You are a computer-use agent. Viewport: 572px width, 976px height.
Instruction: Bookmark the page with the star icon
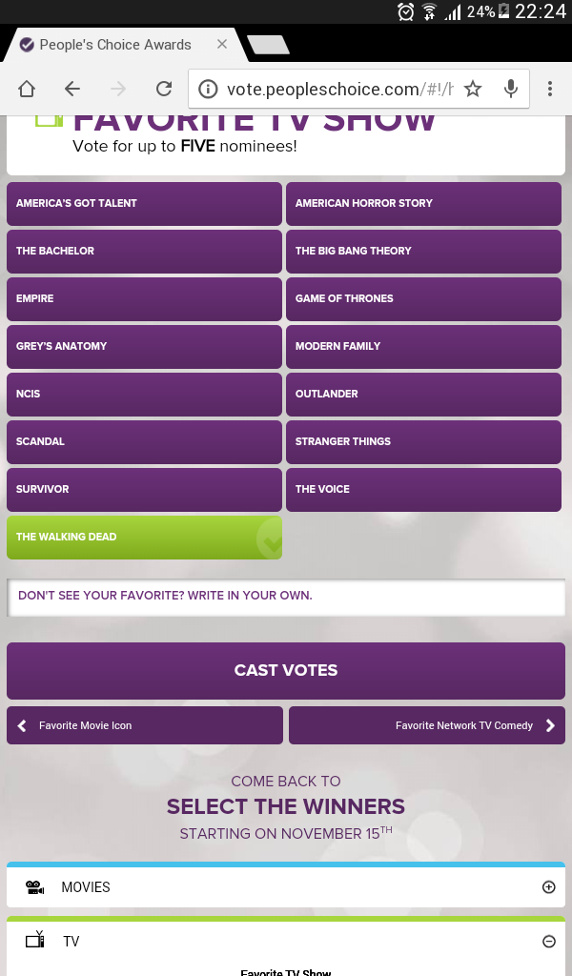pyautogui.click(x=473, y=89)
